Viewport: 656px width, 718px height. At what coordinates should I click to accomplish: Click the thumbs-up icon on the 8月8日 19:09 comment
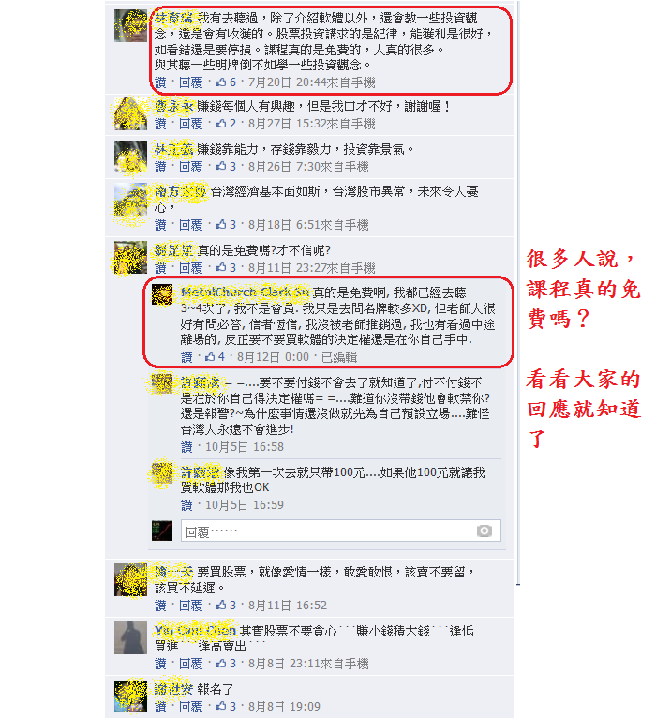coord(221,706)
